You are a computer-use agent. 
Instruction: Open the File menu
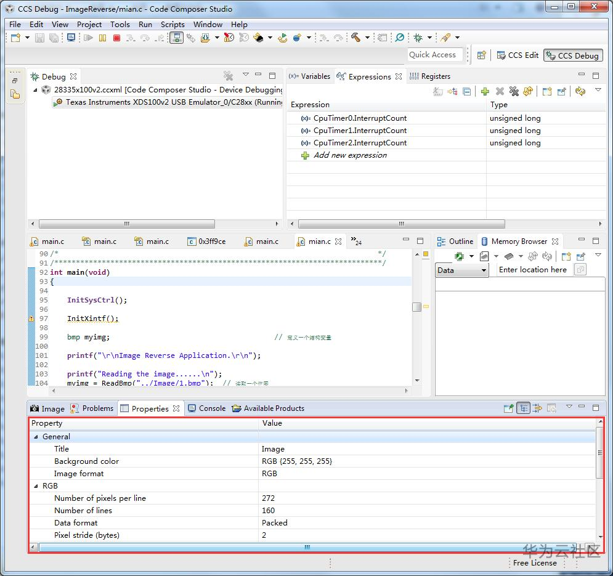(15, 24)
